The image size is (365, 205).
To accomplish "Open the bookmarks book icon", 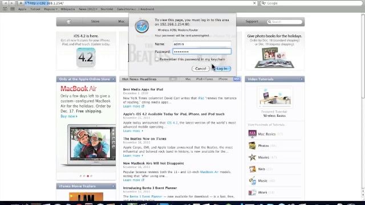I will [5, 9].
